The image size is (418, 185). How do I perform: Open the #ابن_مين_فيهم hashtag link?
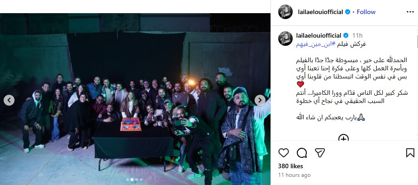click(317, 44)
